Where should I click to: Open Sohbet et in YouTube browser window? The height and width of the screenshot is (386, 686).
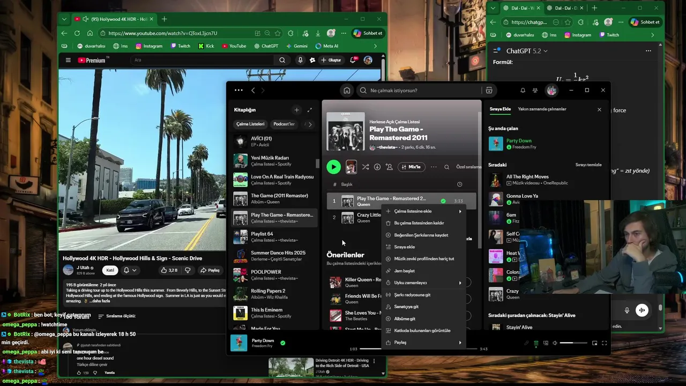click(367, 33)
